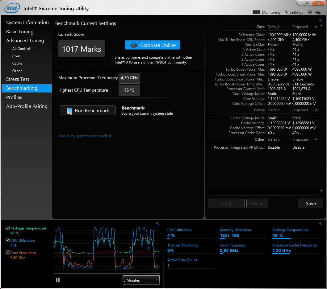Disable the Core Frequency graph checkbox
The height and width of the screenshot is (289, 327).
pos(7,253)
